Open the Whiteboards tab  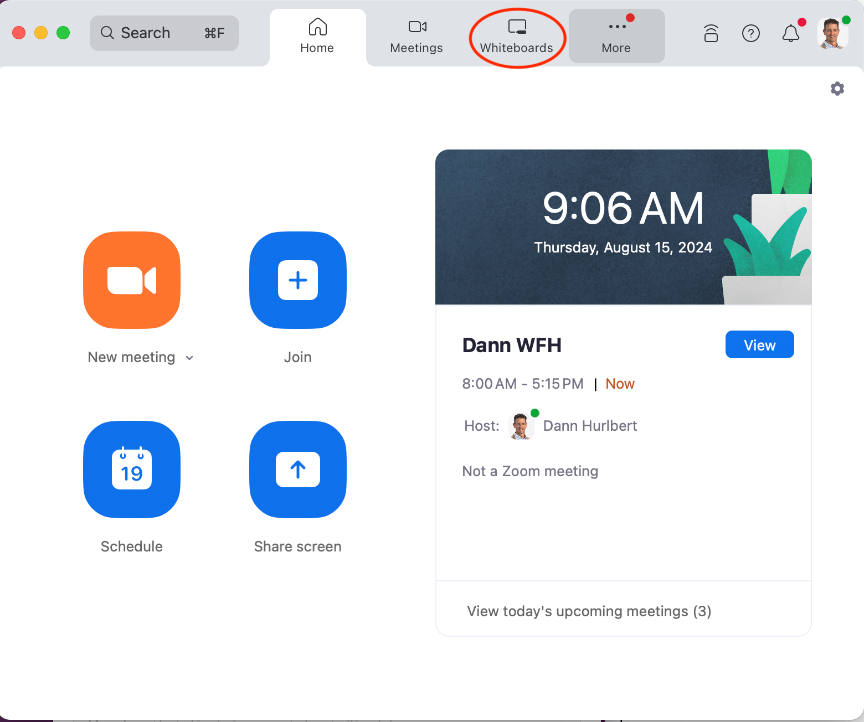517,37
